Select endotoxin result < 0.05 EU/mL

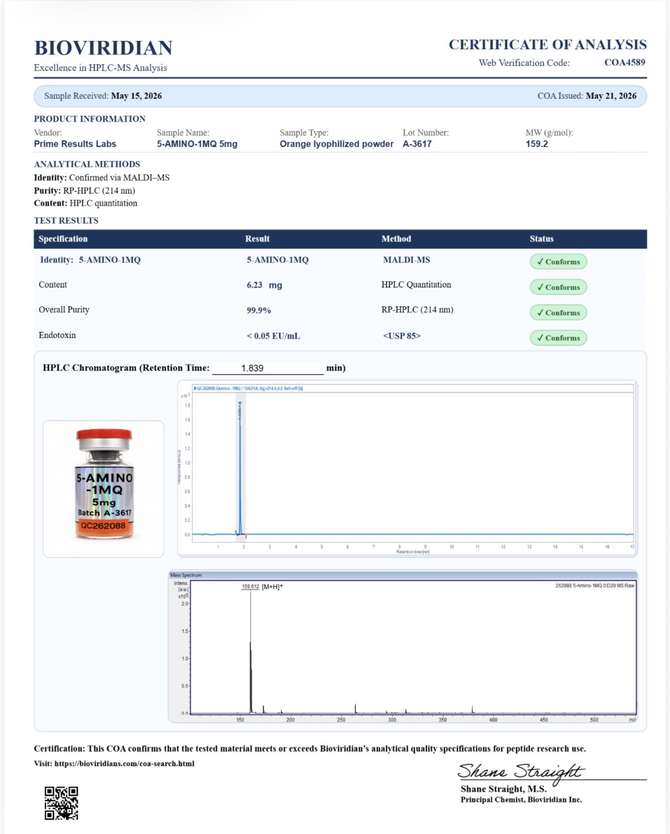(x=273, y=336)
